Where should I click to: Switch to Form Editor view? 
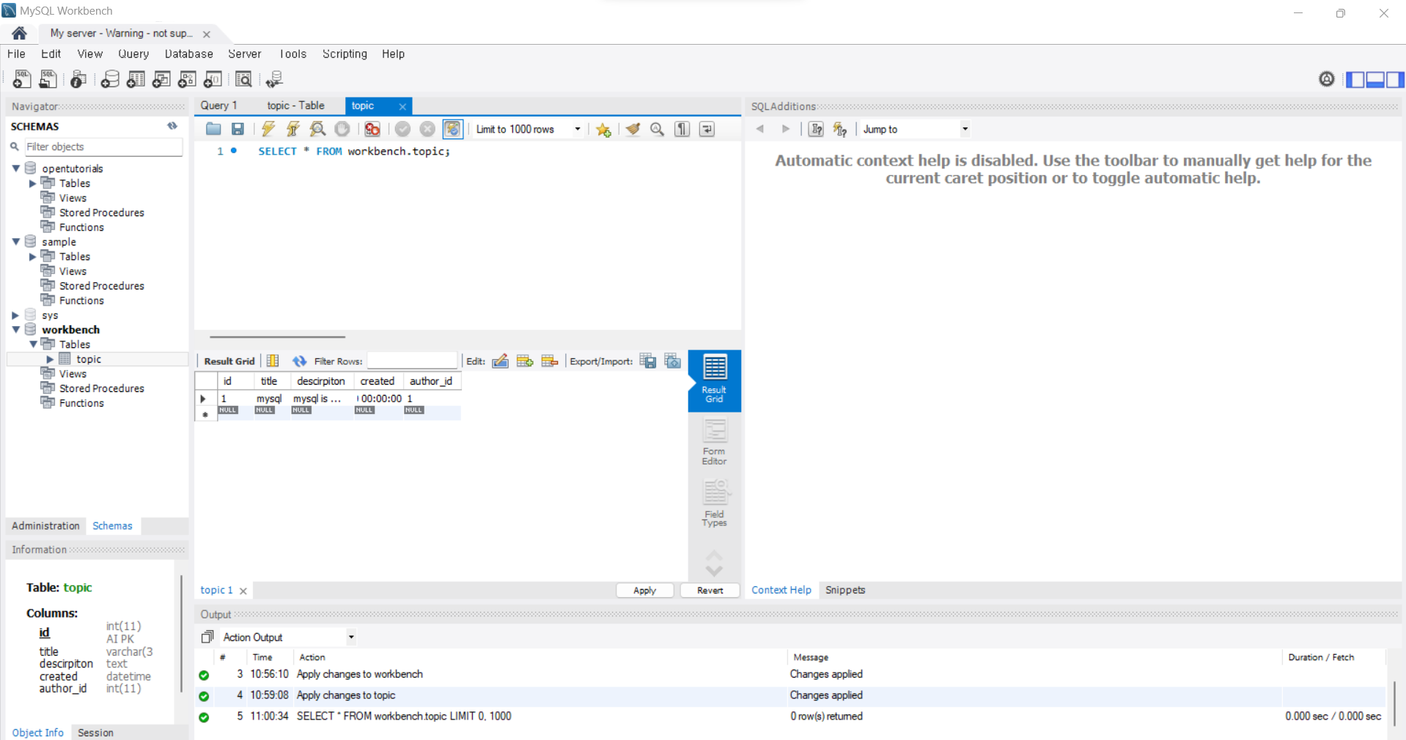coord(714,442)
